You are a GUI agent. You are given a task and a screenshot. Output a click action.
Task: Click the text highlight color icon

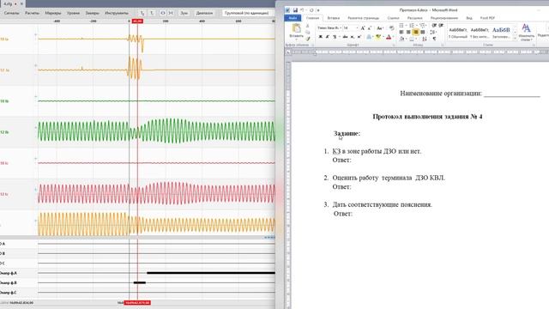point(378,37)
